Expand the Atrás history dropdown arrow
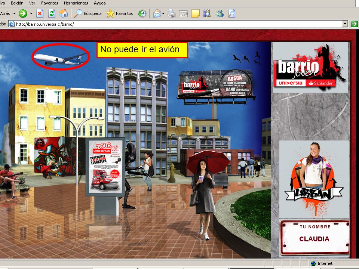The height and width of the screenshot is (269, 359). click(14, 14)
